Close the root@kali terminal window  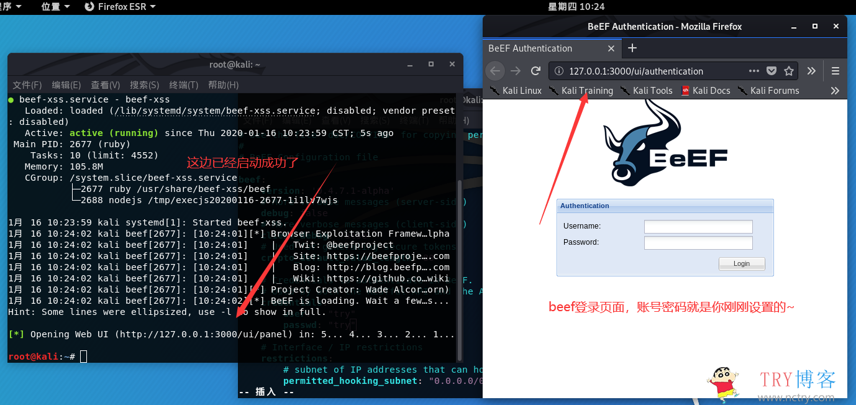coord(452,64)
